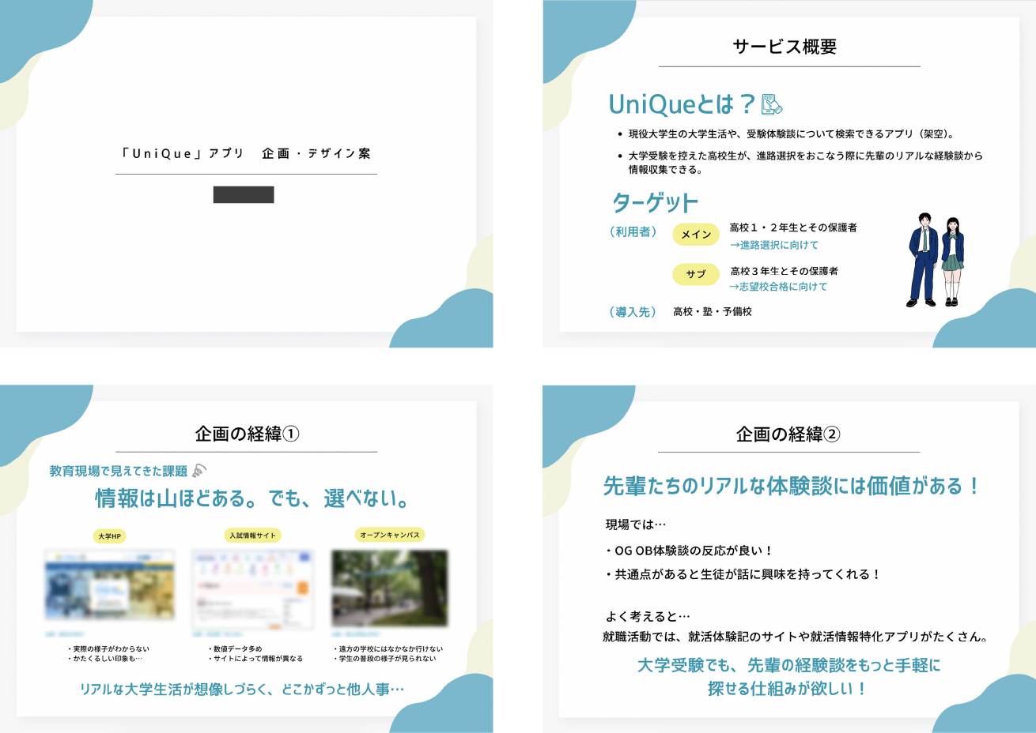The image size is (1036, 733).
Task: Click the 企画の経緯① slide heading
Action: point(247,434)
